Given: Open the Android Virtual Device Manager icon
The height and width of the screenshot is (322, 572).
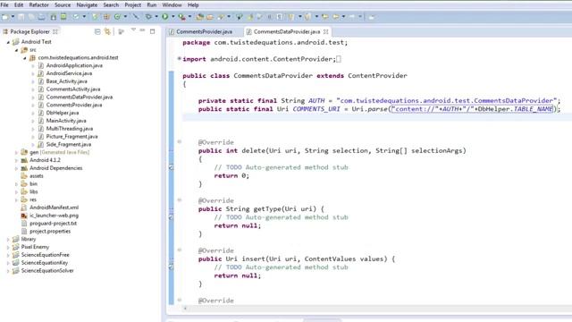Looking at the screenshot, I should 63,17.
